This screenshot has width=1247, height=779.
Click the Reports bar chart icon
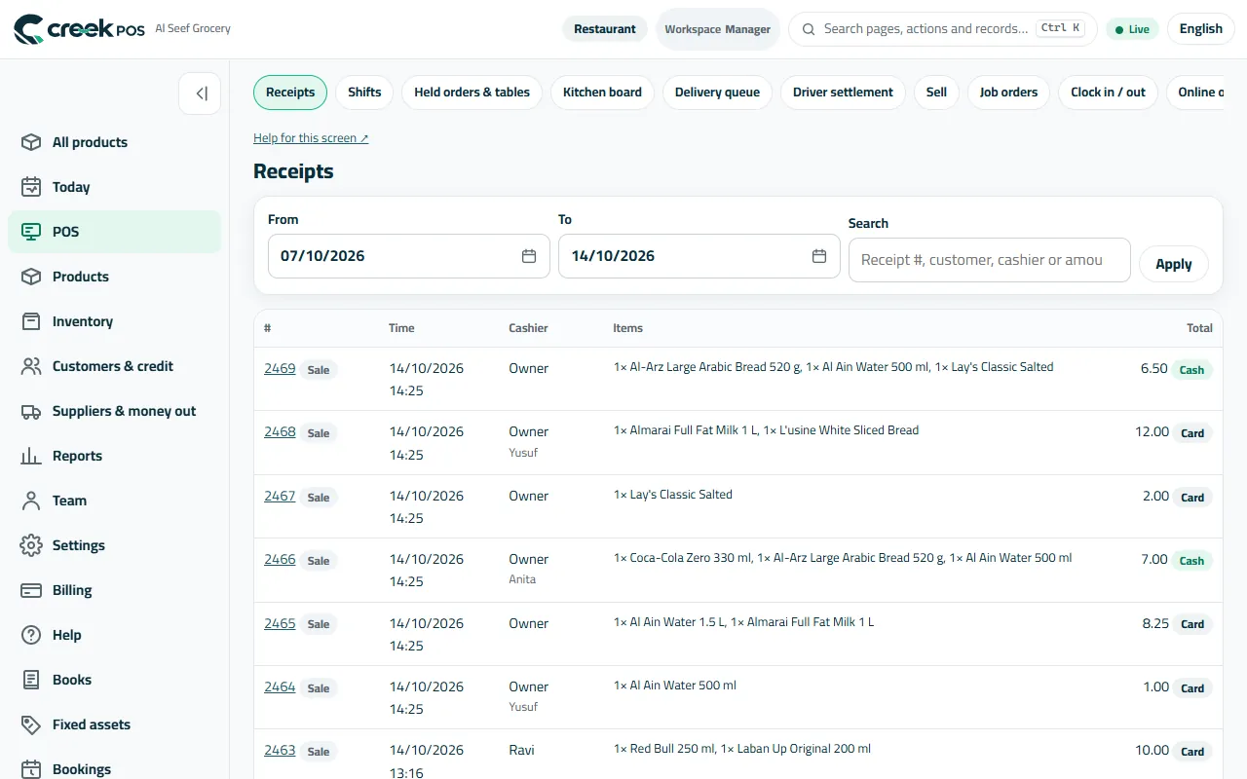pos(31,456)
